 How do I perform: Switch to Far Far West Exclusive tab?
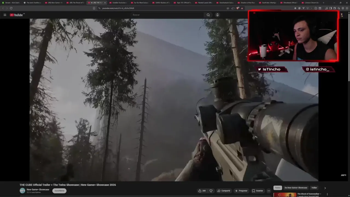(139, 2)
